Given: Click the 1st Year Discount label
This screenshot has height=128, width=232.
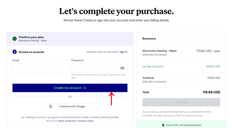Looking at the screenshot, I should click(153, 66).
